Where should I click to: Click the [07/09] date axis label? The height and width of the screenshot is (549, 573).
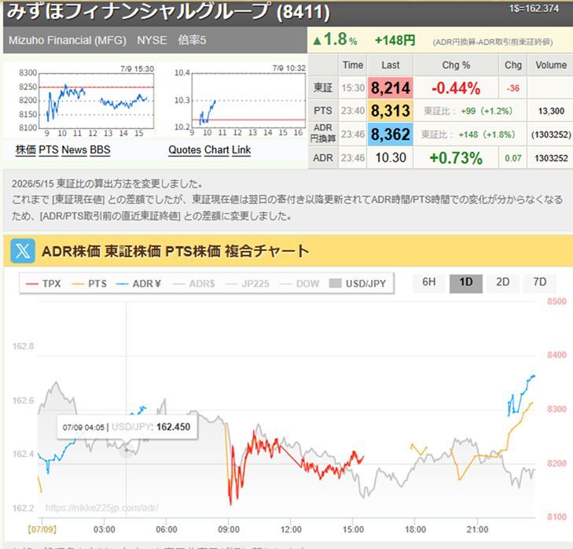tap(42, 529)
